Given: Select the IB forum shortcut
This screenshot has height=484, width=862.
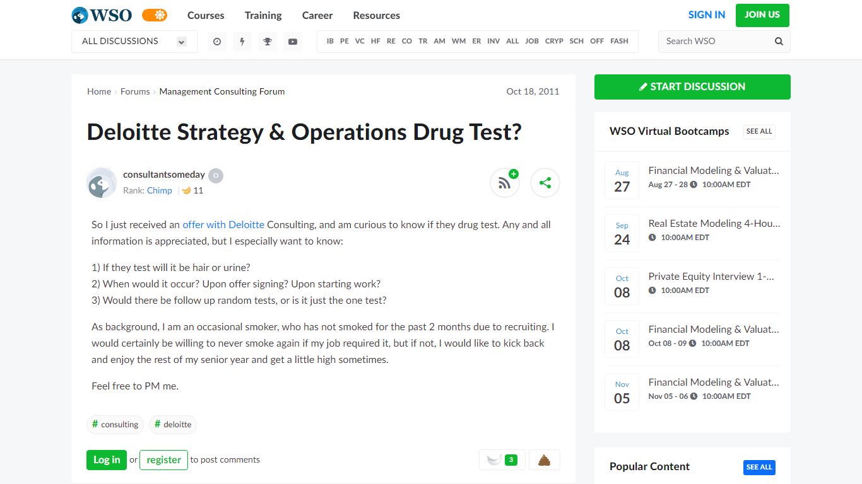Looking at the screenshot, I should 330,41.
